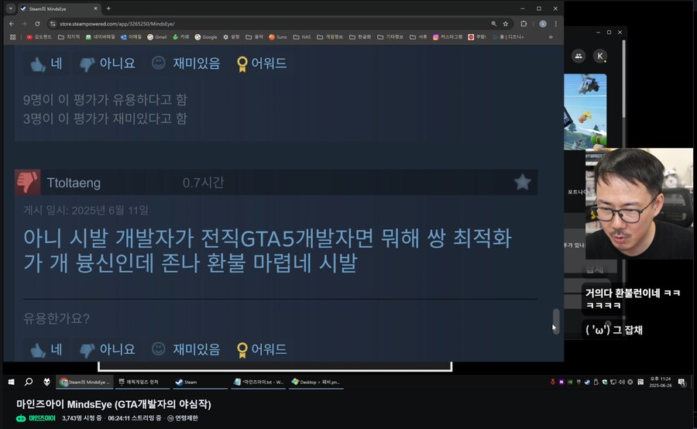
Task: Click the 아니요 button above the '9명이' helpful count
Action: click(107, 63)
